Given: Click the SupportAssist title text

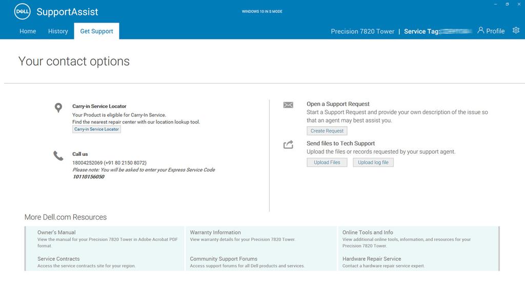Looking at the screenshot, I should click(x=67, y=12).
